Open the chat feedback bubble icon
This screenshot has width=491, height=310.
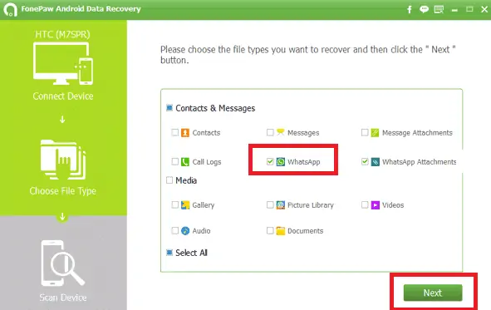click(x=424, y=9)
